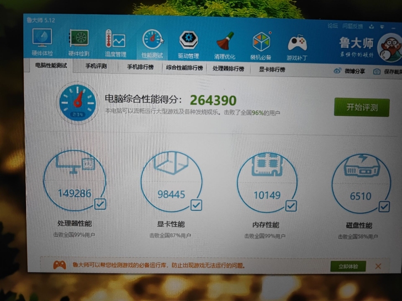Click the memory score 10149
The width and height of the screenshot is (402, 301).
point(267,195)
